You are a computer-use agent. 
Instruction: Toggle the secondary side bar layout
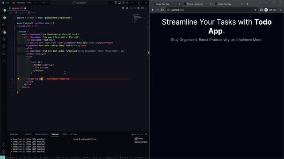(x=123, y=3)
